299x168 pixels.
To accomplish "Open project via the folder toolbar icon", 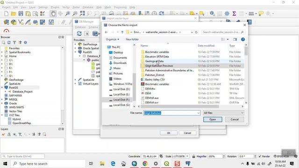I will click(14, 14).
